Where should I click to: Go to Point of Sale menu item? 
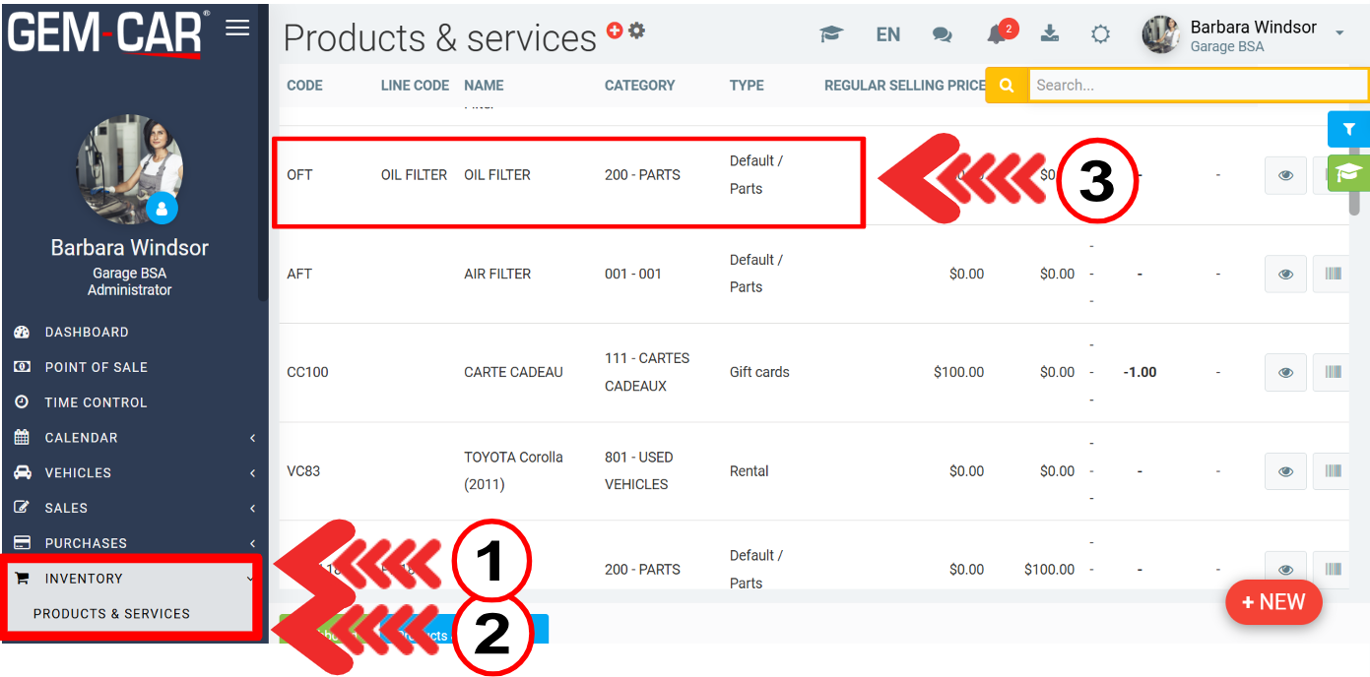(96, 367)
